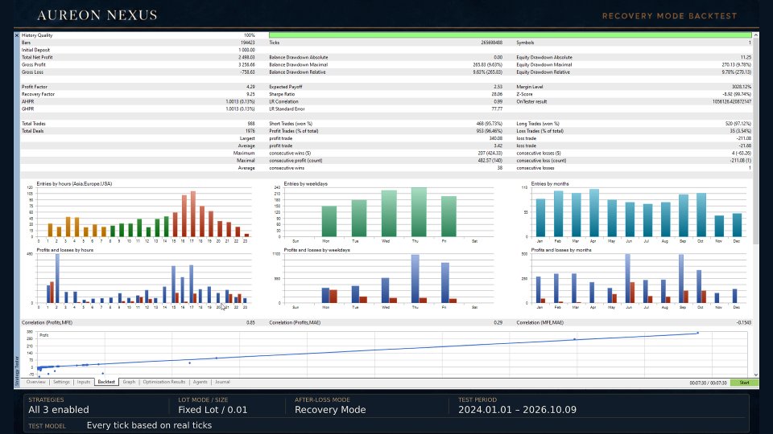Image resolution: width=773 pixels, height=434 pixels.
Task: Click the Entries by hours chart title
Action: coord(74,183)
